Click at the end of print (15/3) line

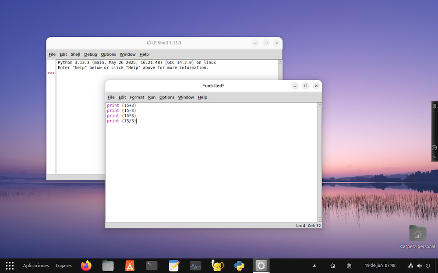point(137,121)
